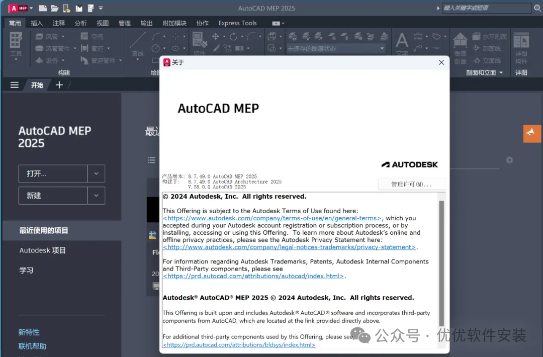Expand the 打开 button dropdown arrow
Image resolution: width=543 pixels, height=357 pixels.
[96, 173]
